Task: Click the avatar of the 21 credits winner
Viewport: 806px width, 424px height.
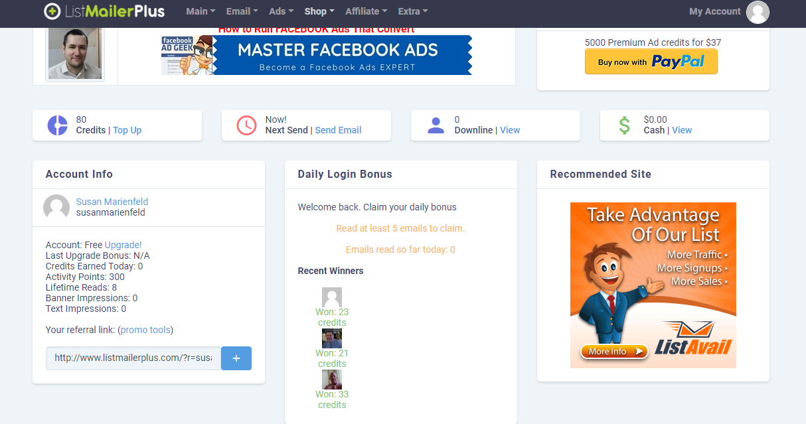Action: click(x=332, y=338)
